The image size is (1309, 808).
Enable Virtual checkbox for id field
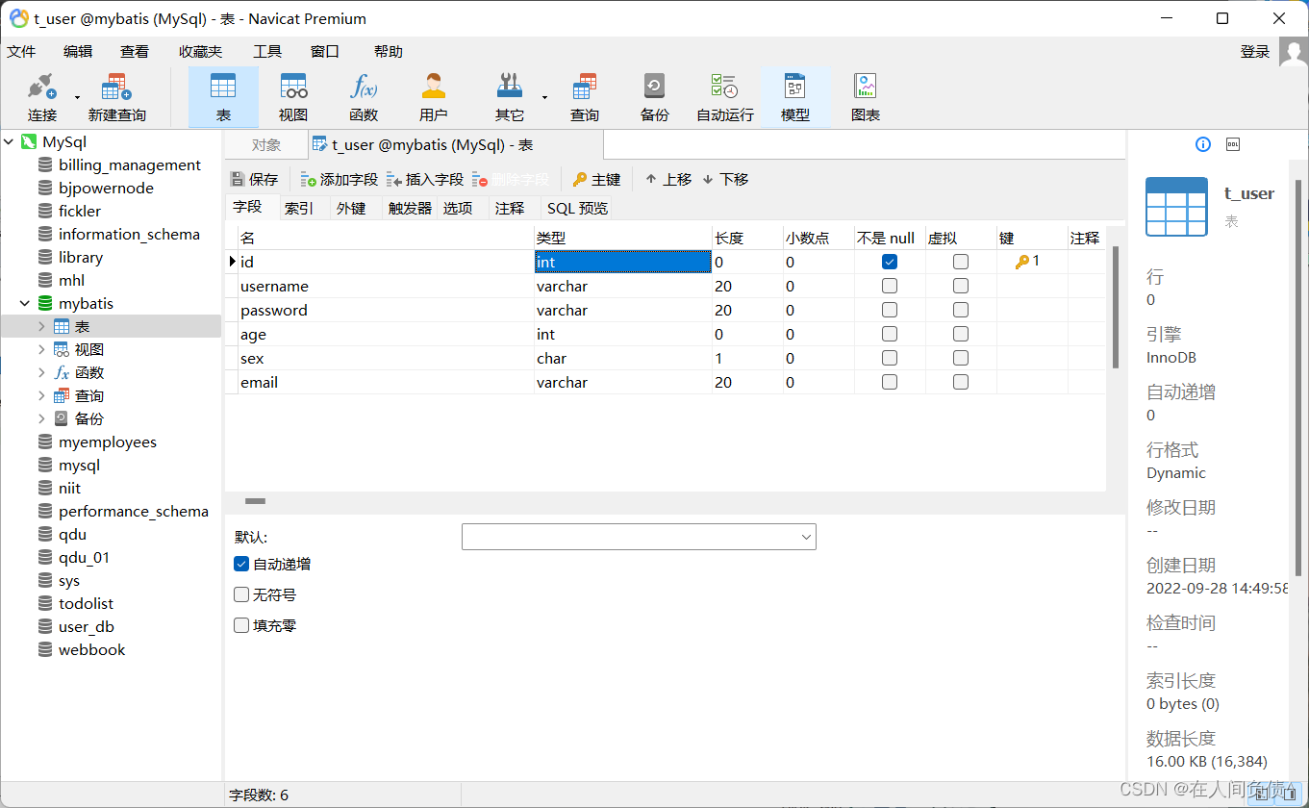961,262
